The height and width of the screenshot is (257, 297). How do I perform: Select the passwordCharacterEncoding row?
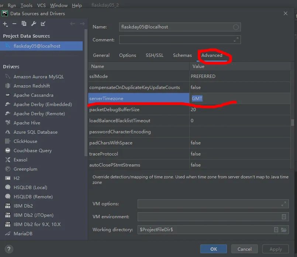189,132
